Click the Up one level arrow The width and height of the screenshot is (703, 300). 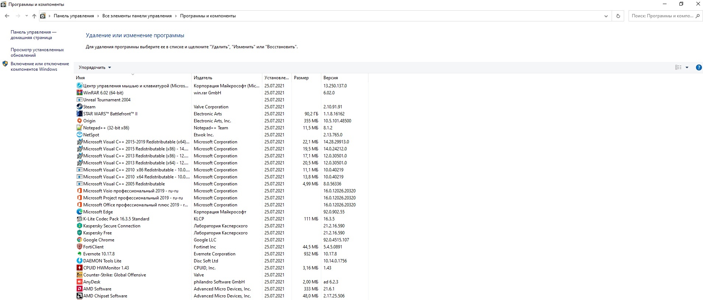[x=34, y=16]
